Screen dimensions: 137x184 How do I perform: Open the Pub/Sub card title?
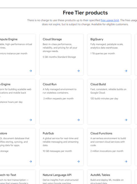point(48,133)
